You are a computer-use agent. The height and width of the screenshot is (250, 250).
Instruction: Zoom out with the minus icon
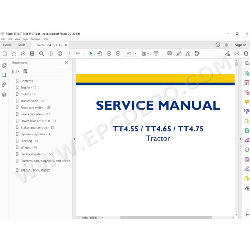(109, 54)
